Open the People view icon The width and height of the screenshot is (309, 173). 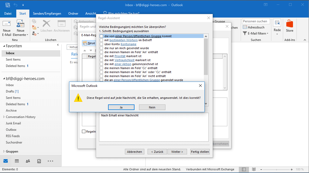pos(28,161)
